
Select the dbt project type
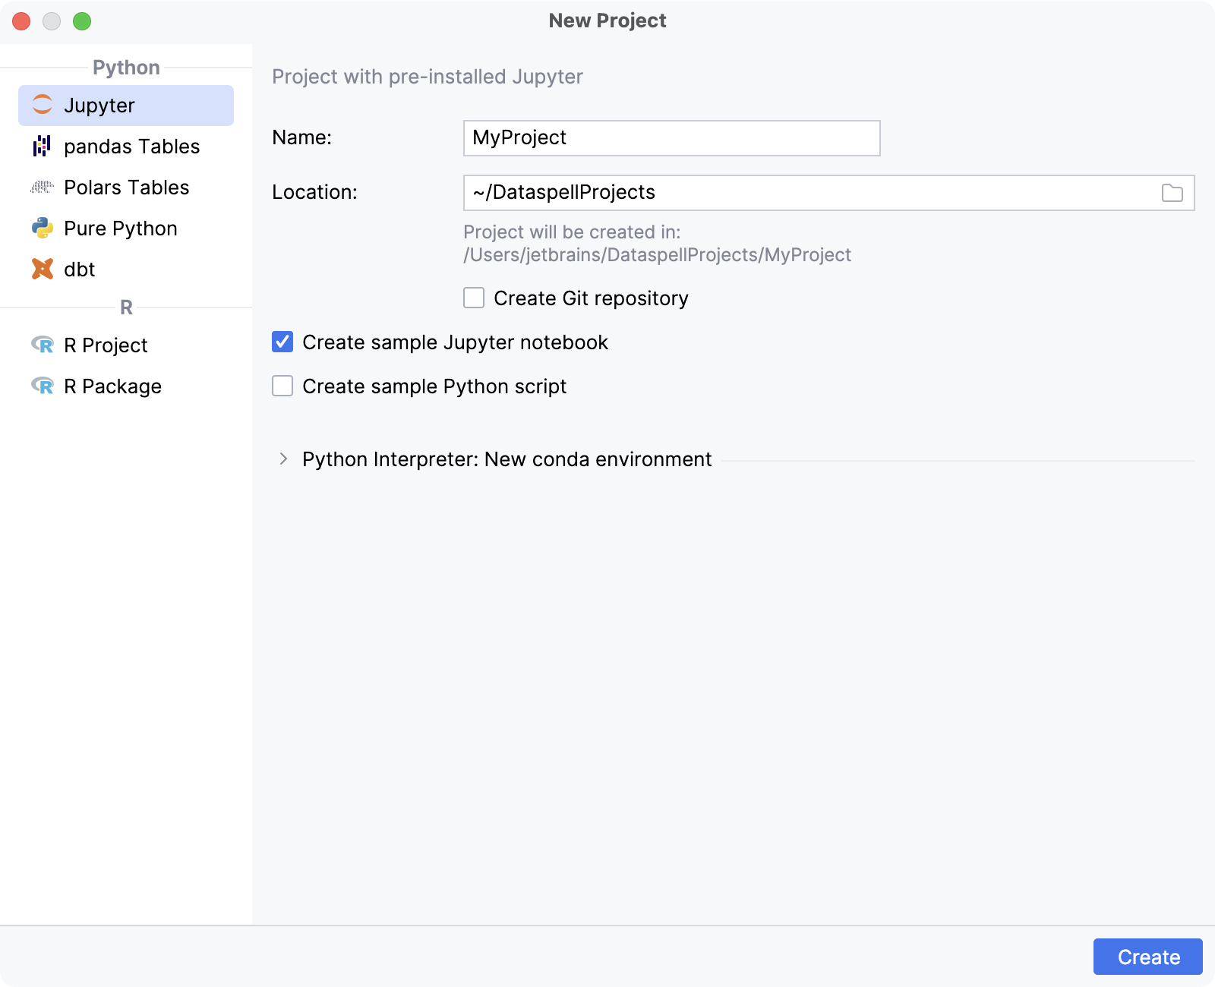[x=79, y=269]
